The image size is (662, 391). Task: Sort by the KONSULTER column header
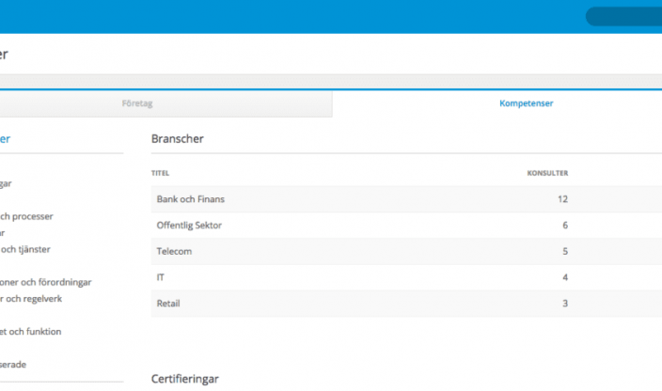point(546,173)
